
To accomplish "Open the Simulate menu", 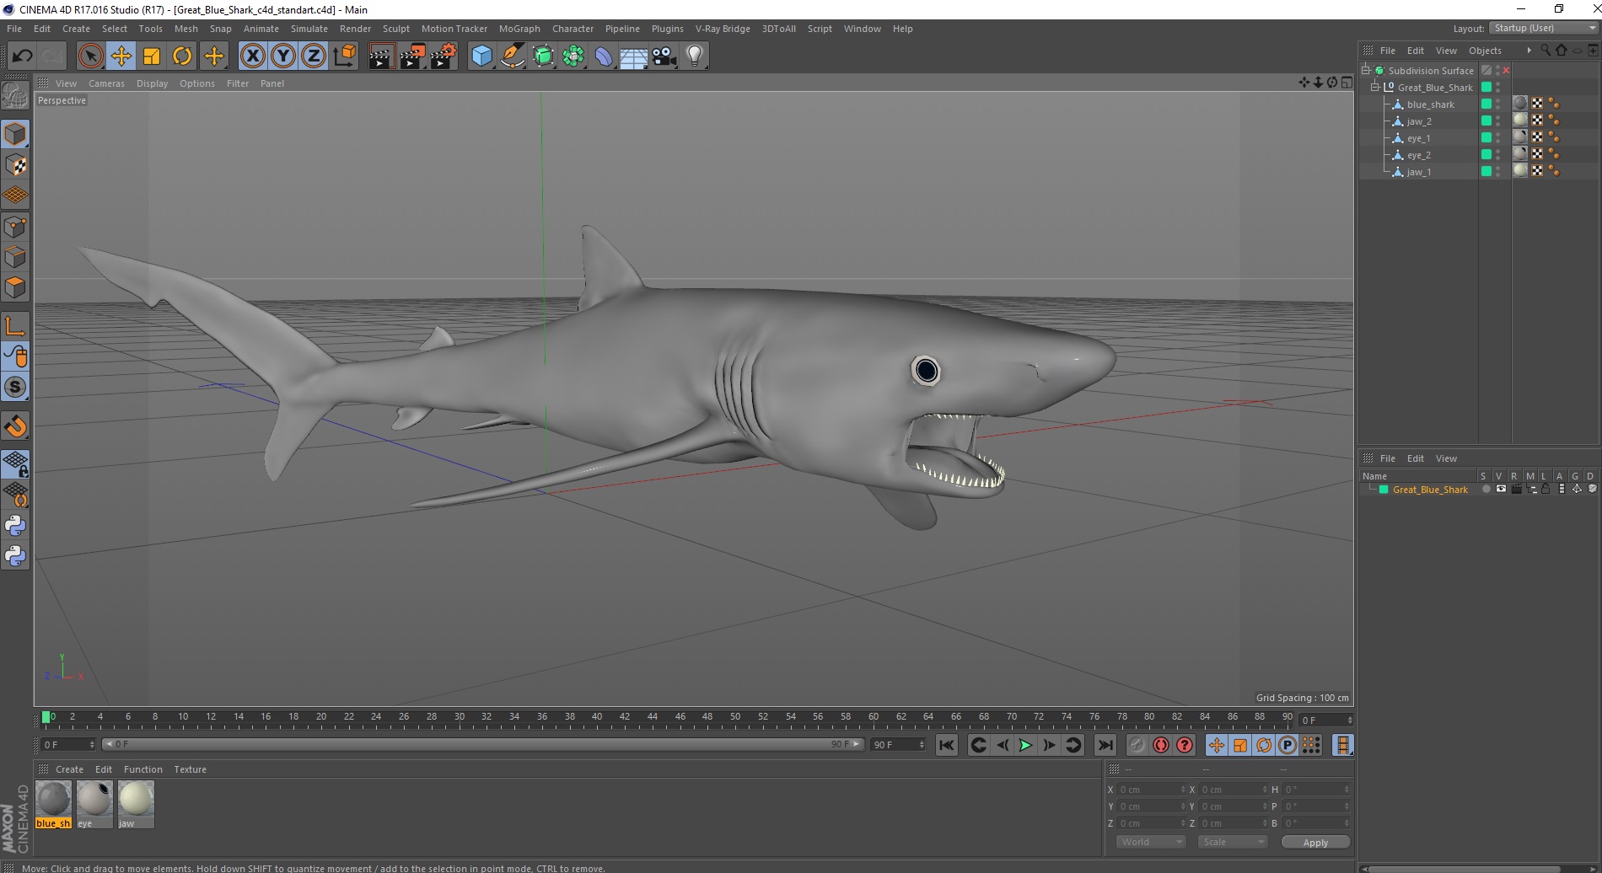I will 309,29.
